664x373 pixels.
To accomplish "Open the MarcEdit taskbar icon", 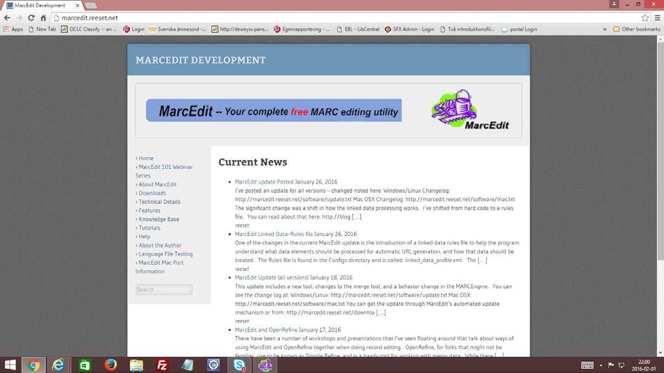I will pyautogui.click(x=265, y=365).
